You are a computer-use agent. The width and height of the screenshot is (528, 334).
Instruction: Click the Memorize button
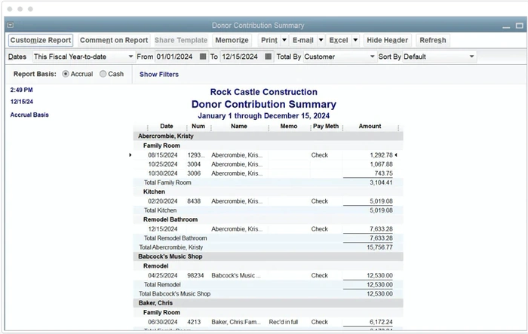click(232, 40)
